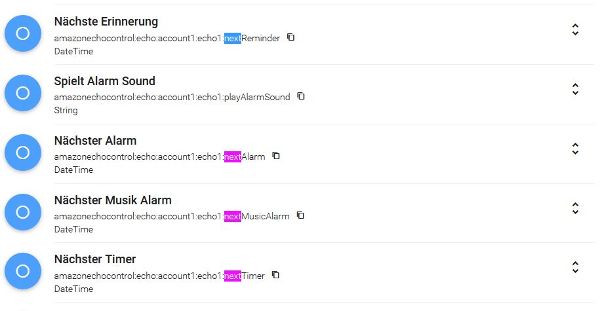Expand the Nächster Timer channel
The width and height of the screenshot is (615, 311).
576,268
